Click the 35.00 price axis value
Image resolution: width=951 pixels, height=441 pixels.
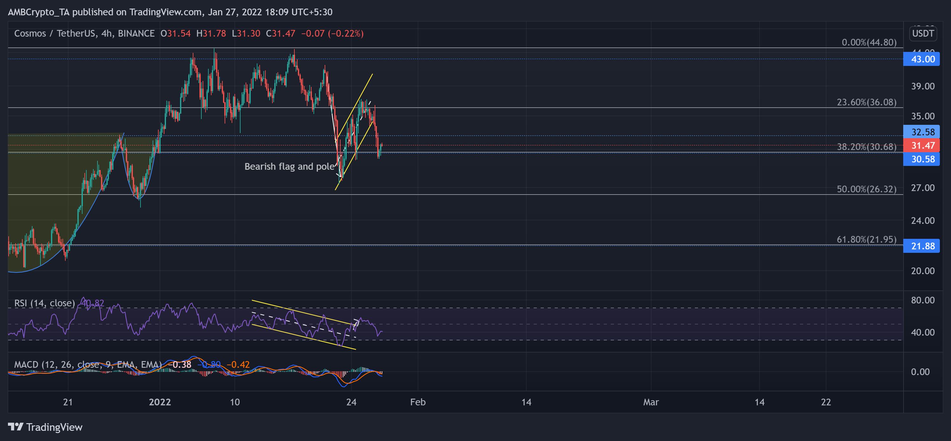click(923, 116)
